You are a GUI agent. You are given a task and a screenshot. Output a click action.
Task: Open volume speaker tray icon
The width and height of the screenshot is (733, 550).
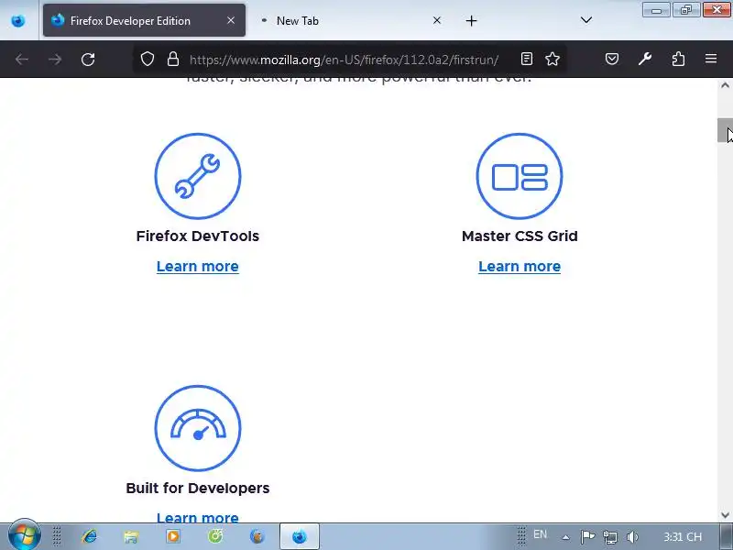tap(632, 537)
